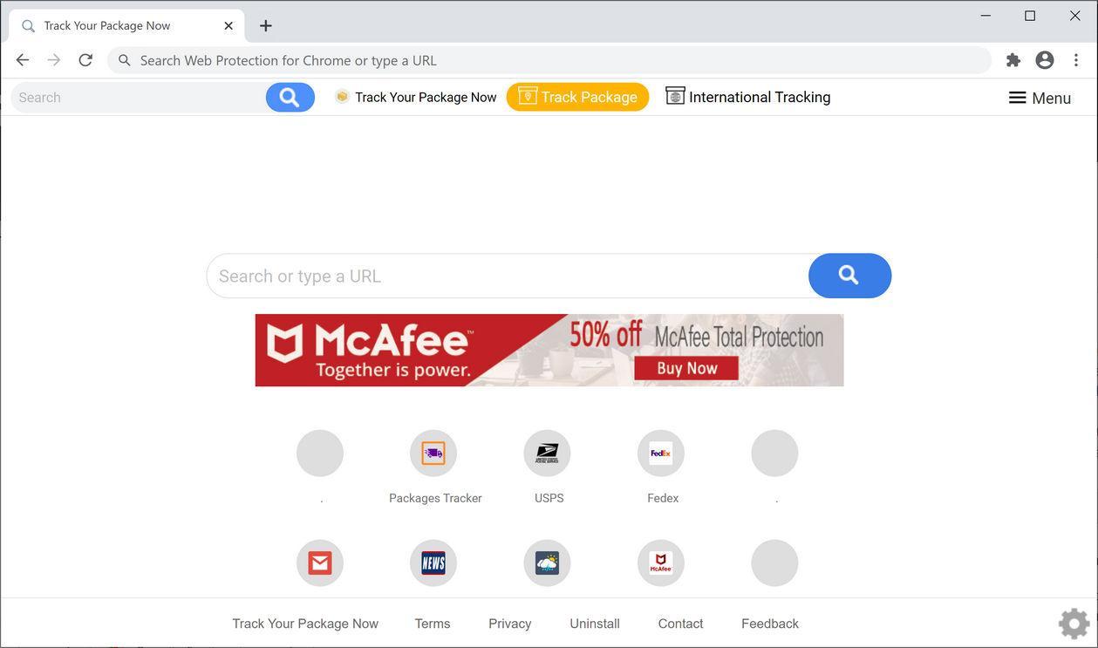
Task: Open the Packages Tracker shortcut icon
Action: click(x=433, y=454)
